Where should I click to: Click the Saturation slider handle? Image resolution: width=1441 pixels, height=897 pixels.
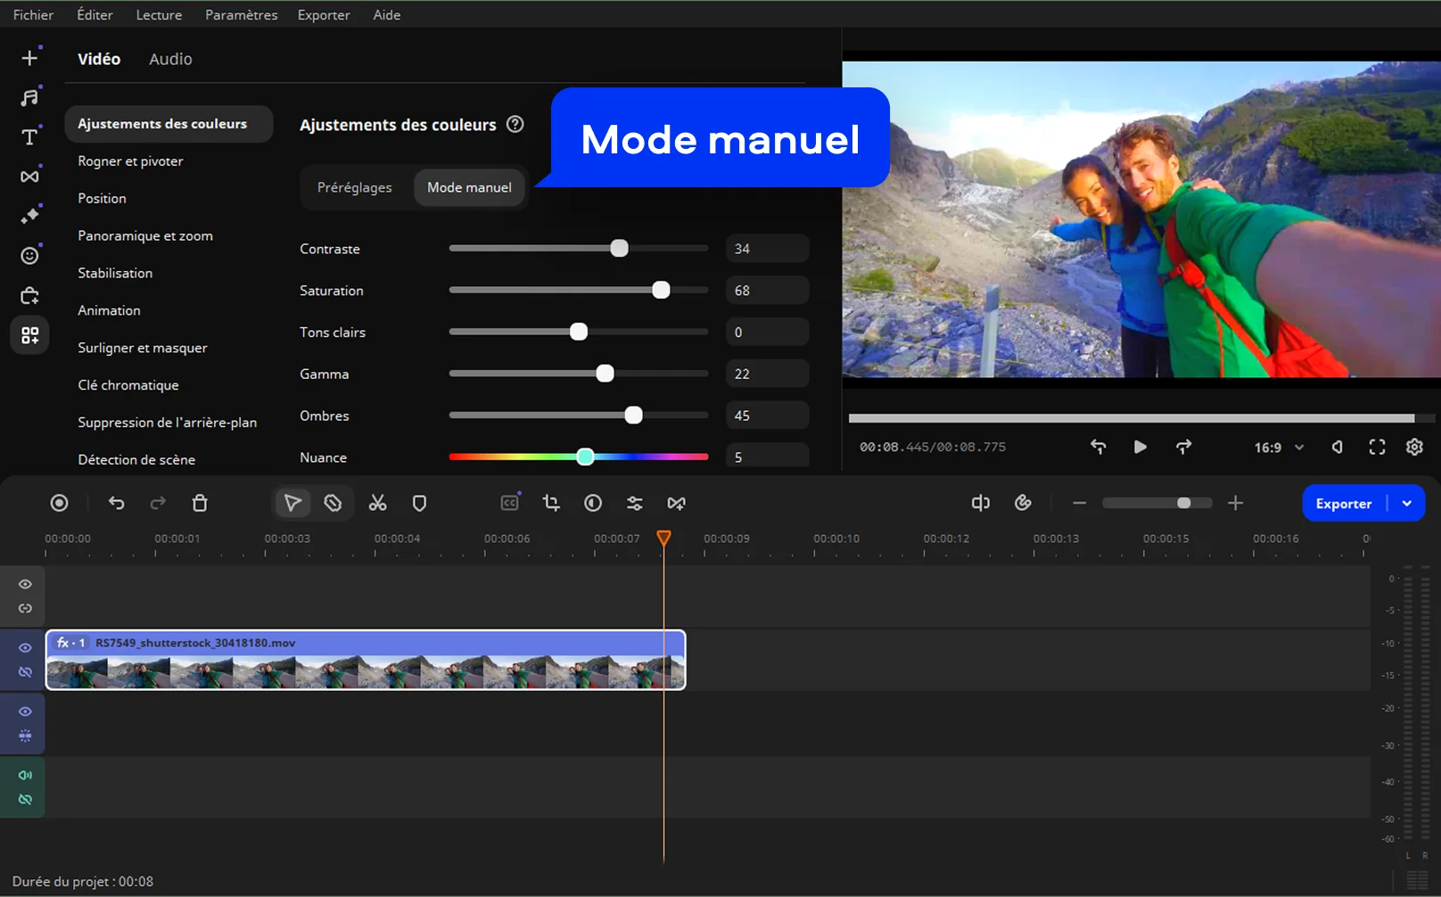click(661, 290)
